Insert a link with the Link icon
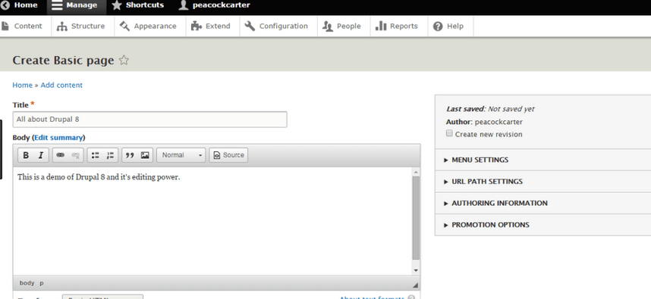 (x=61, y=155)
